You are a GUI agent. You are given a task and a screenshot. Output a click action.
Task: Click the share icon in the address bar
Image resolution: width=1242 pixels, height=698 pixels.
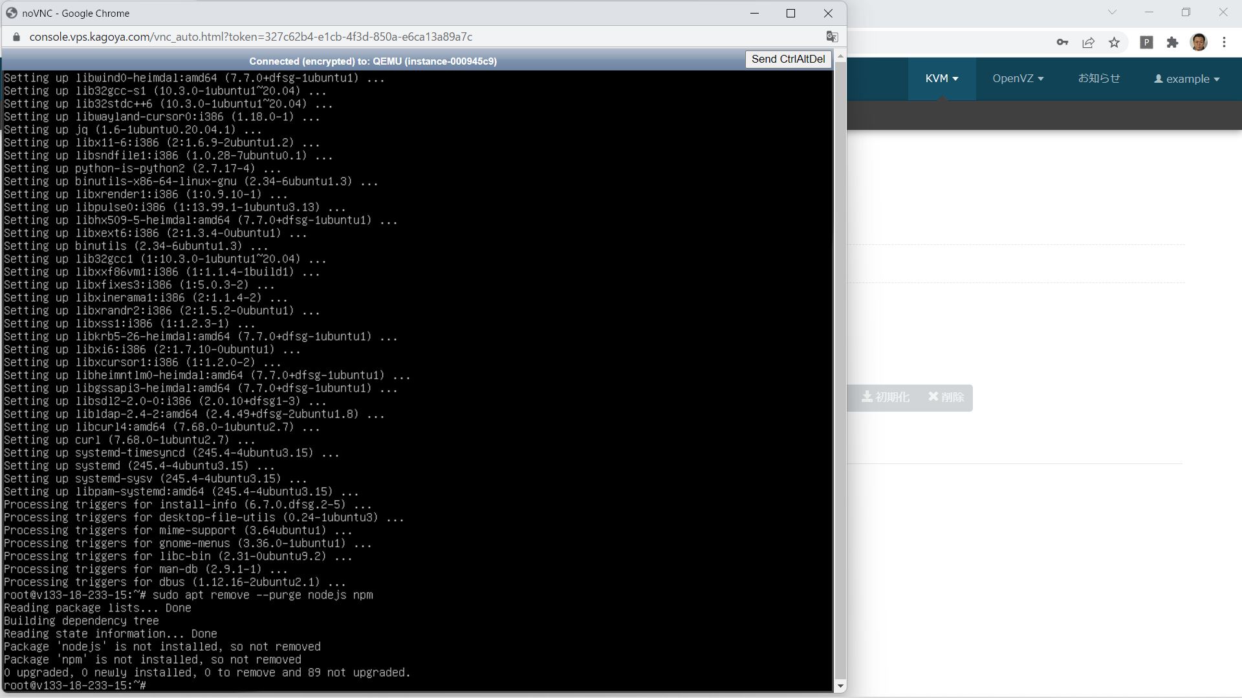[x=1089, y=42]
